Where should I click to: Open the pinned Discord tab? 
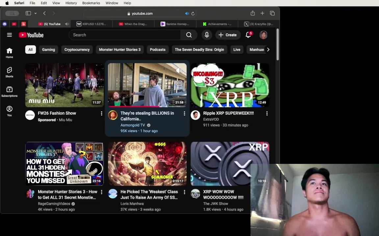pos(5,24)
